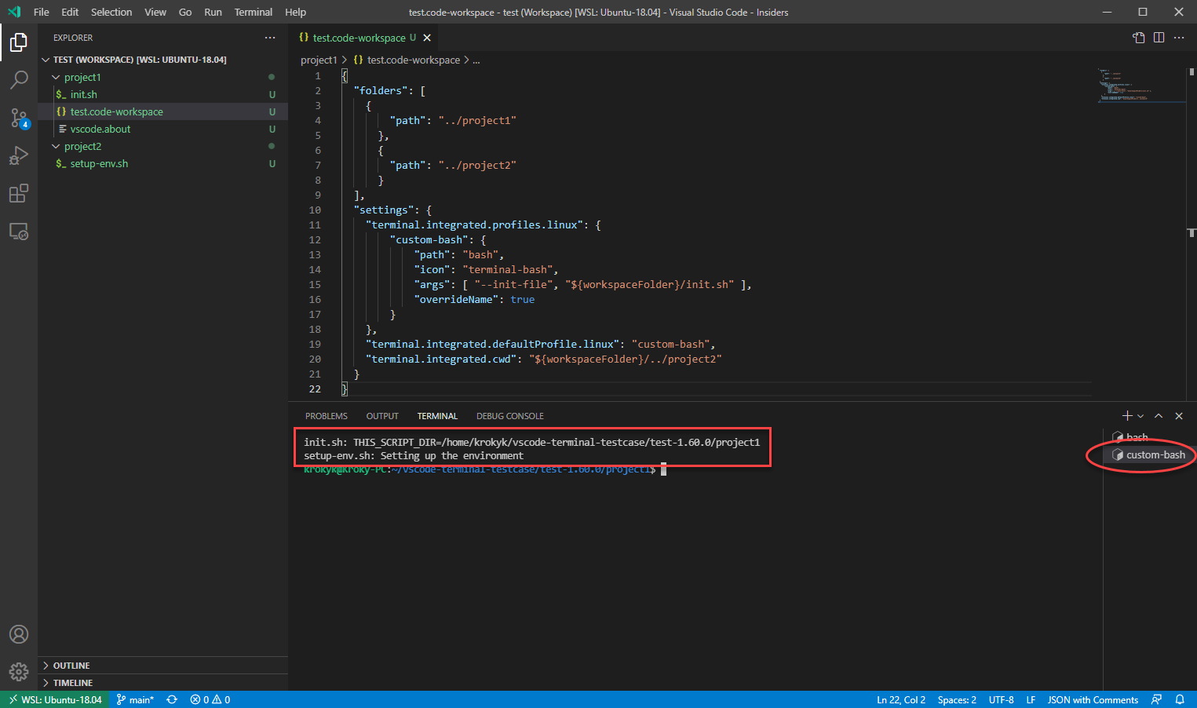Image resolution: width=1197 pixels, height=708 pixels.
Task: Click the breadcrumb ellipsis segment
Action: pyautogui.click(x=476, y=60)
